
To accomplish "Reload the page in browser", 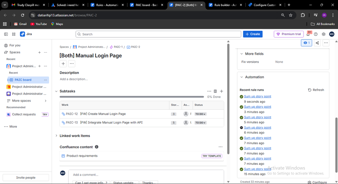I will coord(23,15).
